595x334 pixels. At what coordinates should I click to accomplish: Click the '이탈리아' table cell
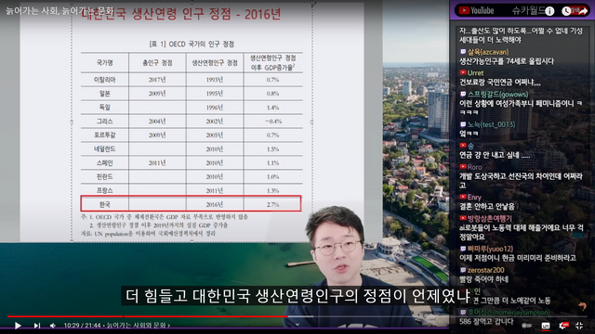105,80
